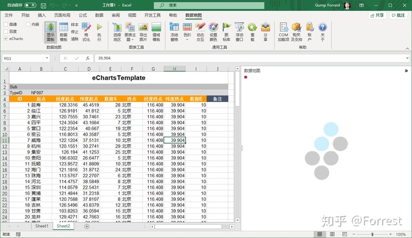Screen dimensions: 412x238
Task: Click the insert function fx icon
Action: coord(88,58)
